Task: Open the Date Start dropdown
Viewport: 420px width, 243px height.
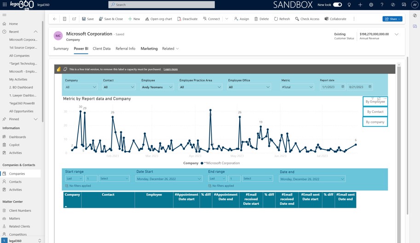Action: tap(169, 179)
